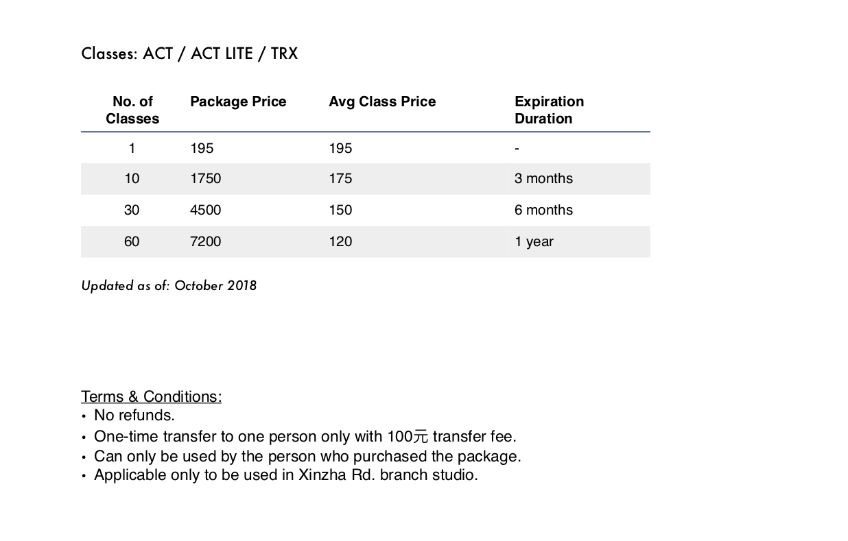The image size is (848, 541).
Task: Select the 7200 package price cell
Action: point(206,242)
